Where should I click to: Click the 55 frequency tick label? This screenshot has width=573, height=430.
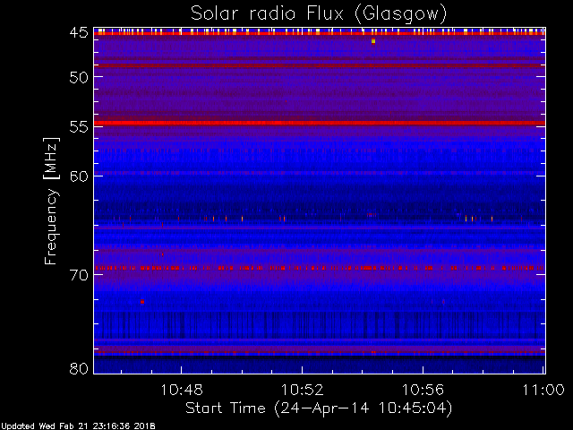[79, 127]
